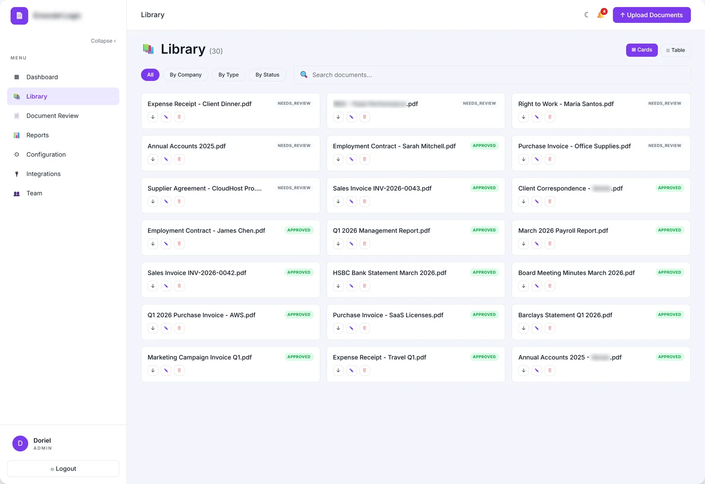Open Integrations page

63,174
